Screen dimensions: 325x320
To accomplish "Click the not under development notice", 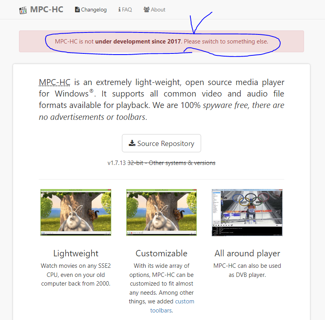I will pos(162,42).
